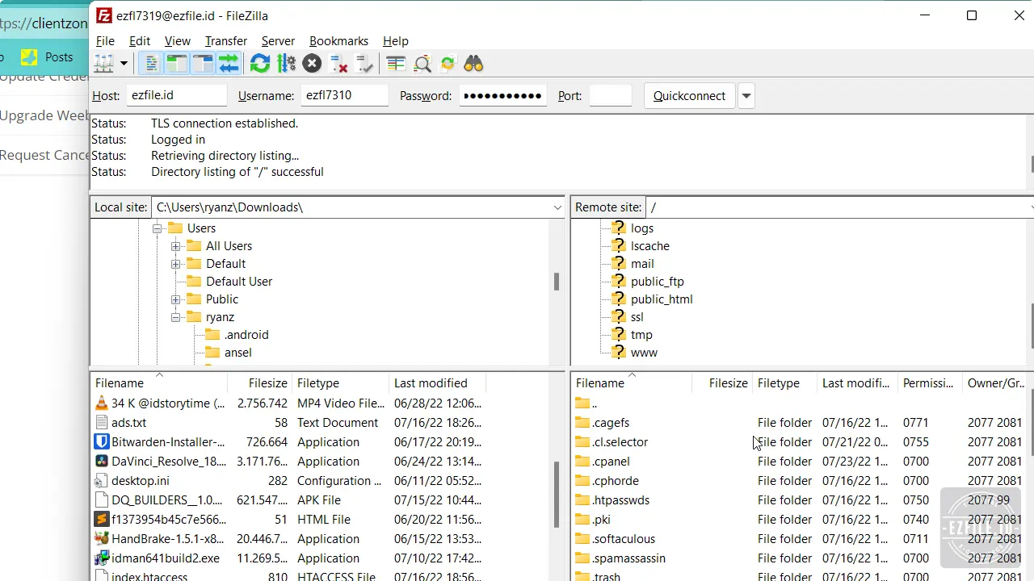Image resolution: width=1034 pixels, height=581 pixels.
Task: Toggle directory comparison
Action: pyautogui.click(x=422, y=64)
